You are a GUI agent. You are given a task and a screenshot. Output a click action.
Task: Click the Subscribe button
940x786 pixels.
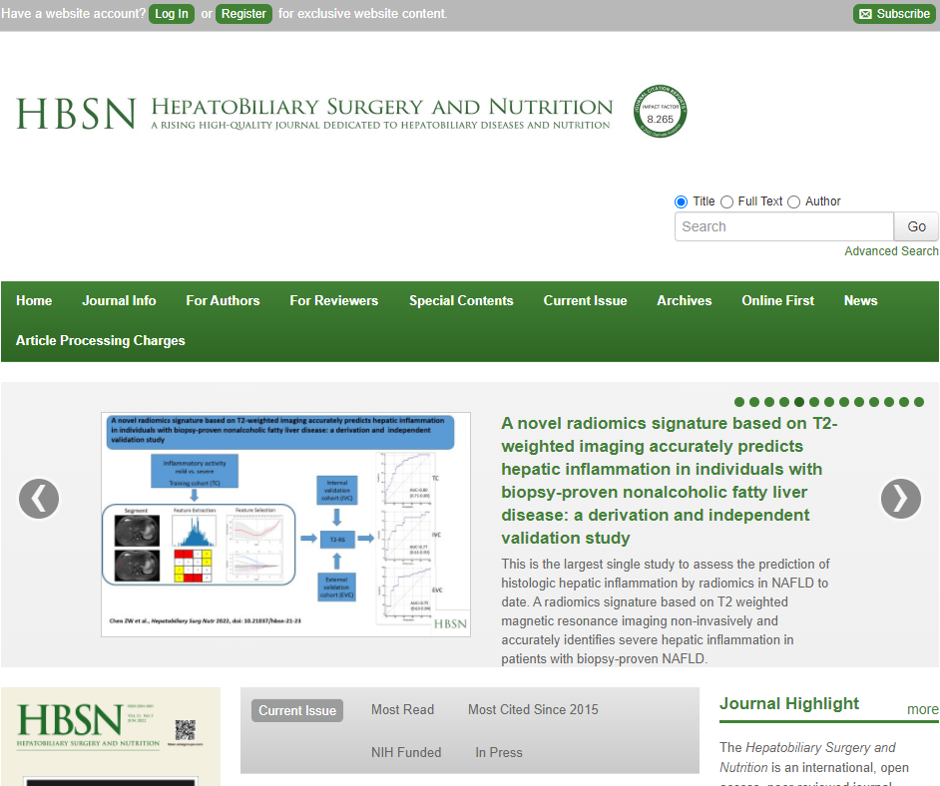click(894, 14)
